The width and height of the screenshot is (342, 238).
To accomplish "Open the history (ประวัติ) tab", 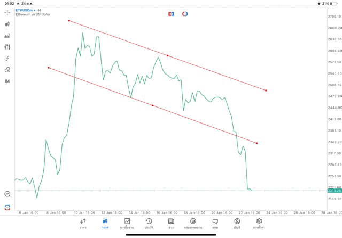I will click(x=149, y=223).
